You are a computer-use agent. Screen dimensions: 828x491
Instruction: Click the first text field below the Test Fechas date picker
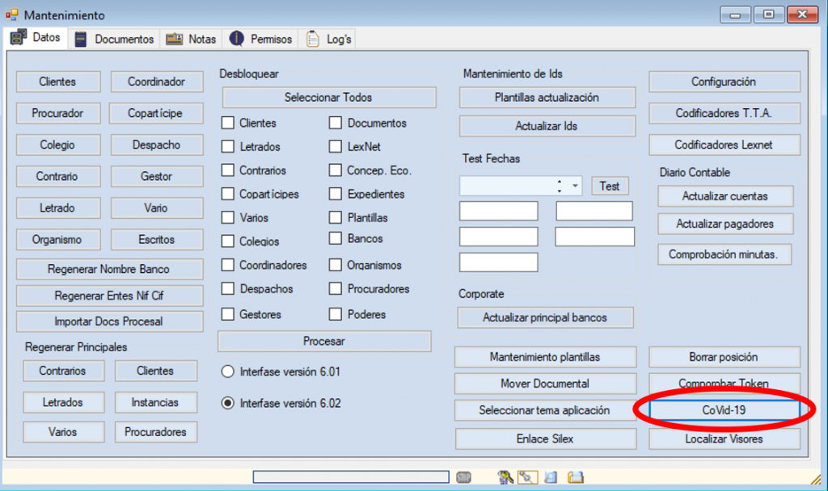(x=498, y=212)
